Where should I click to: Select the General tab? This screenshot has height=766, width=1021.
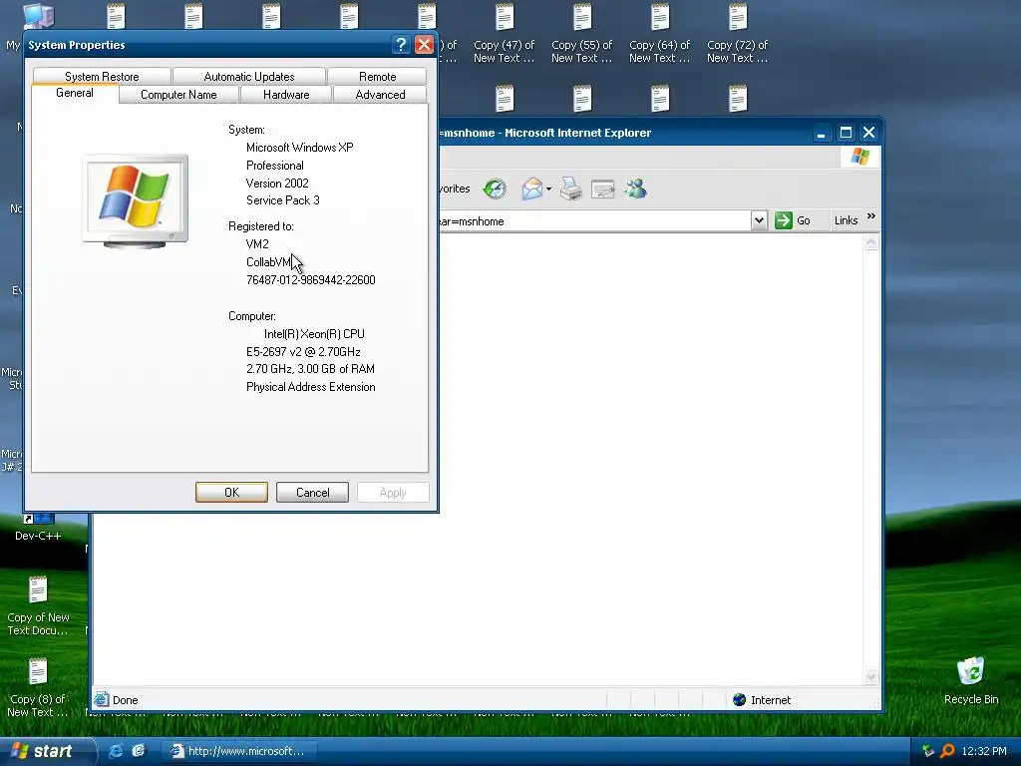coord(75,93)
